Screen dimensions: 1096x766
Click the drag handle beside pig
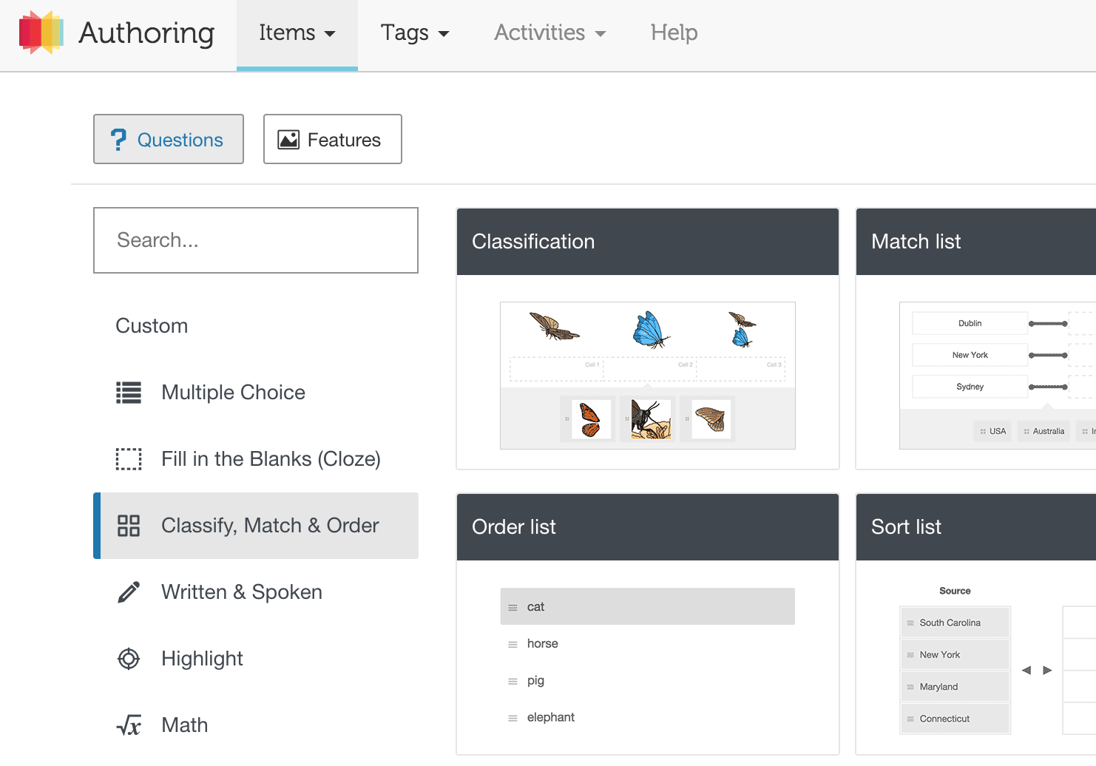(x=513, y=682)
